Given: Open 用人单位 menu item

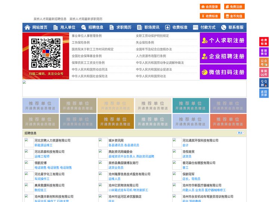Looking at the screenshot, I should pos(68,27).
